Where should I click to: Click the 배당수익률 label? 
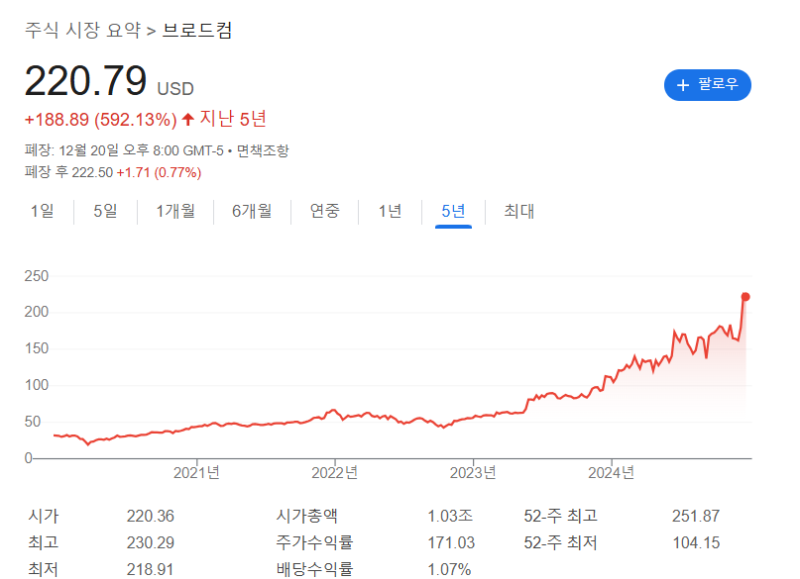click(314, 569)
